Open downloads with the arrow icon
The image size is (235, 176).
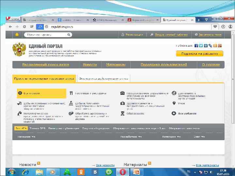click(223, 27)
